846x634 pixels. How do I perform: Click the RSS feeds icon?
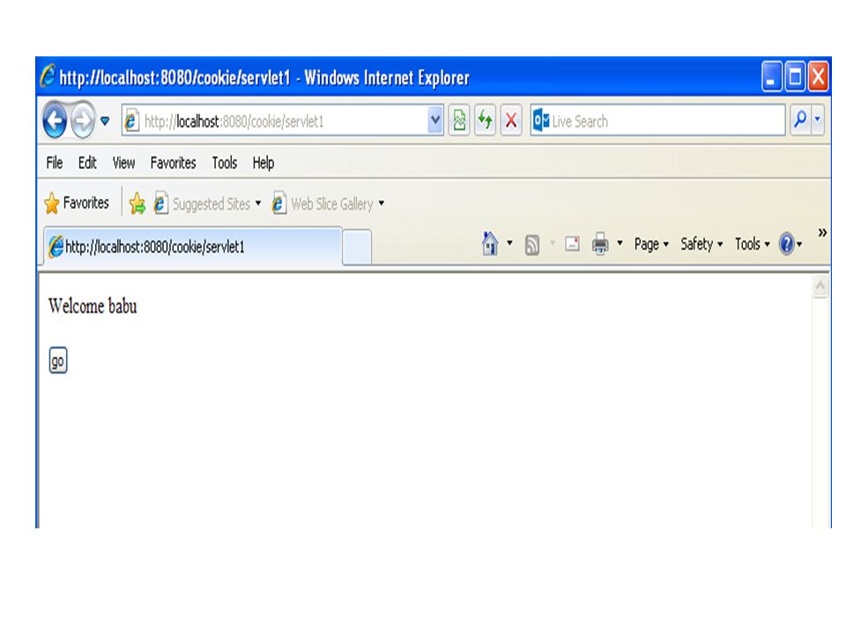point(532,245)
